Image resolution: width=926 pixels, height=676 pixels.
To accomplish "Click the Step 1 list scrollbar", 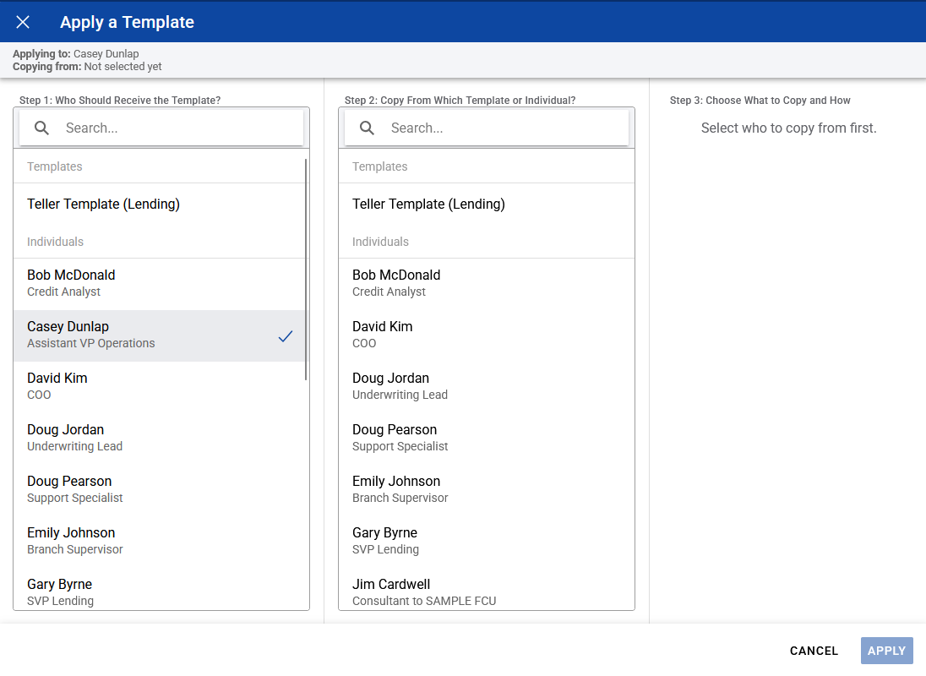I will tap(306, 270).
